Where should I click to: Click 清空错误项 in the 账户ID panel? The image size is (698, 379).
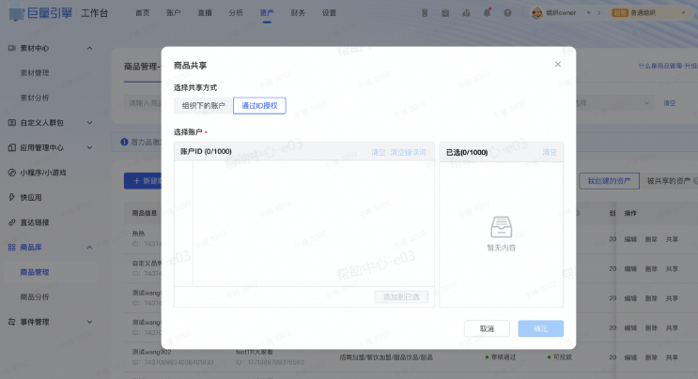(x=408, y=152)
